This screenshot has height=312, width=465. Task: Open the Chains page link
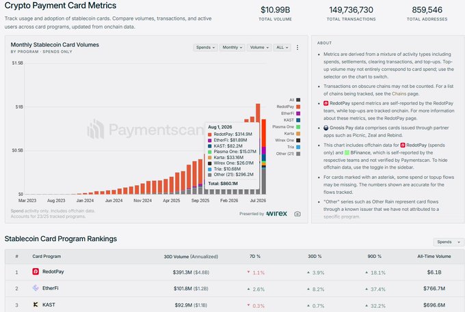click(x=399, y=94)
